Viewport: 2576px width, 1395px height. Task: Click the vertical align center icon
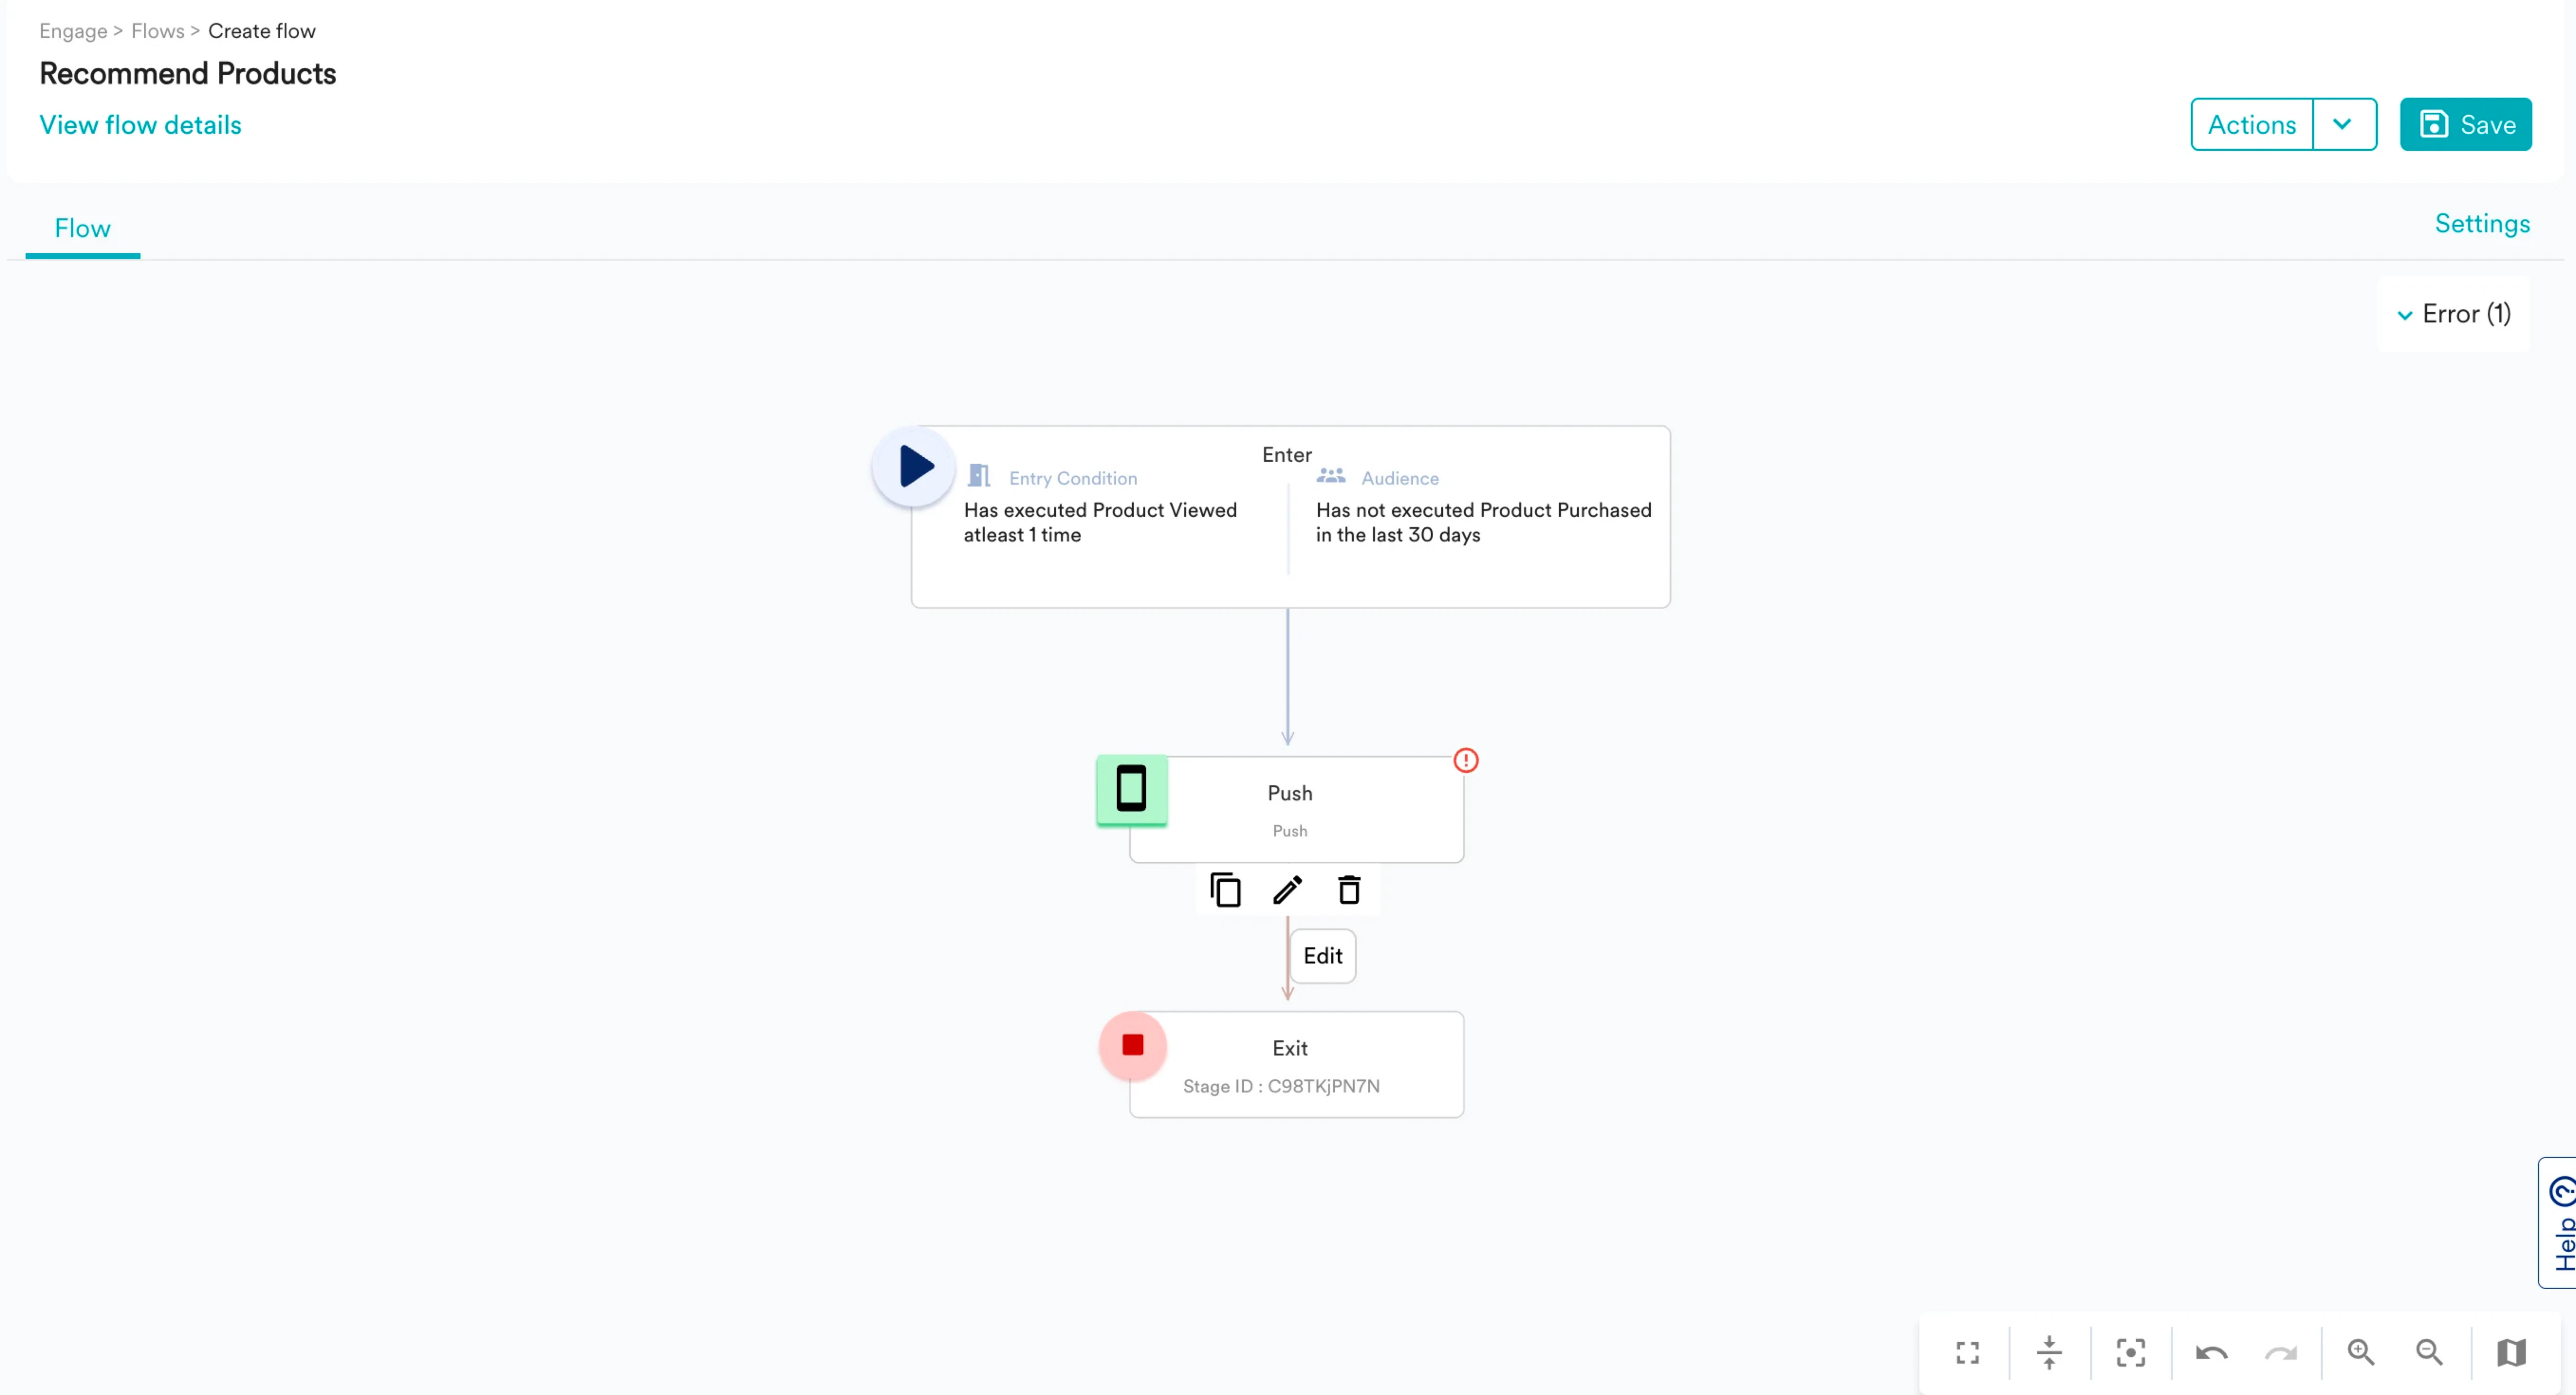pos(2048,1352)
